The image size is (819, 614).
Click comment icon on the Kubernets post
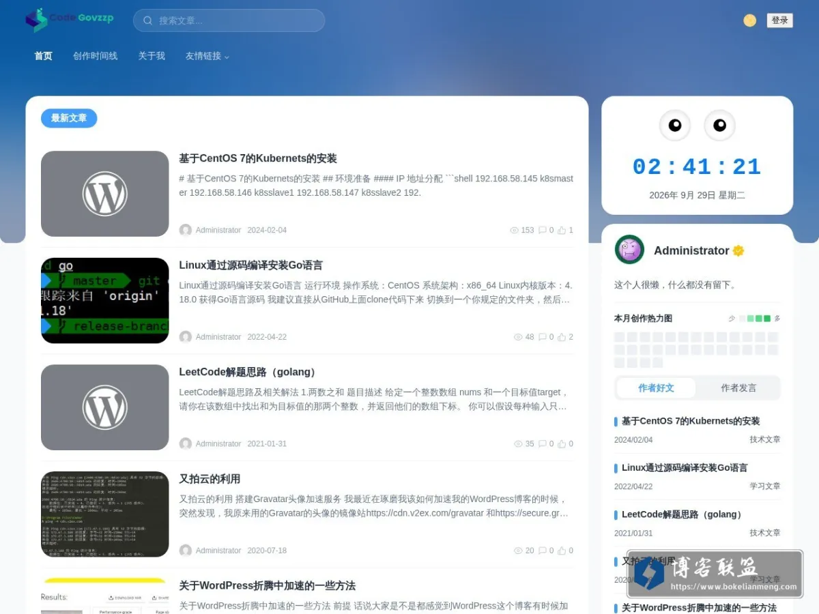coord(543,230)
